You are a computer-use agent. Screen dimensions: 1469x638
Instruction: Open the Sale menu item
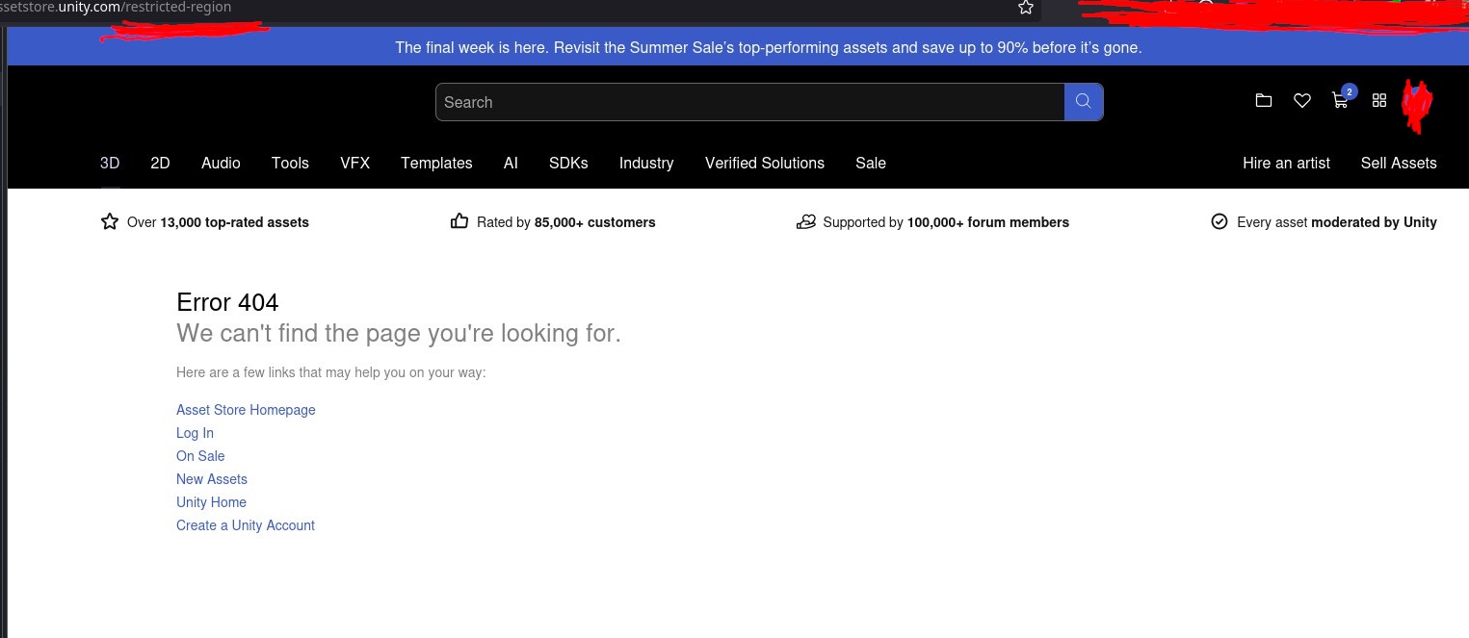871,163
